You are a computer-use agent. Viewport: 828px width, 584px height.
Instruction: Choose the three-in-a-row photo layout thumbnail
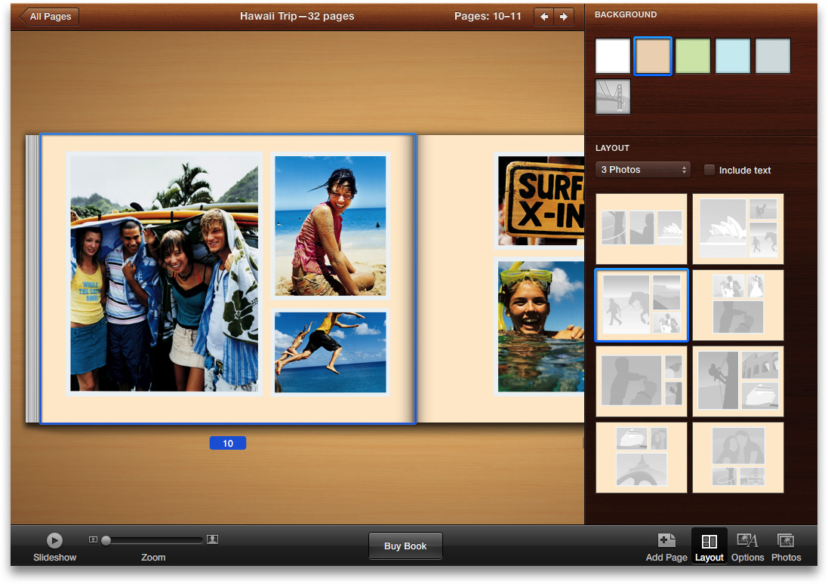click(642, 229)
